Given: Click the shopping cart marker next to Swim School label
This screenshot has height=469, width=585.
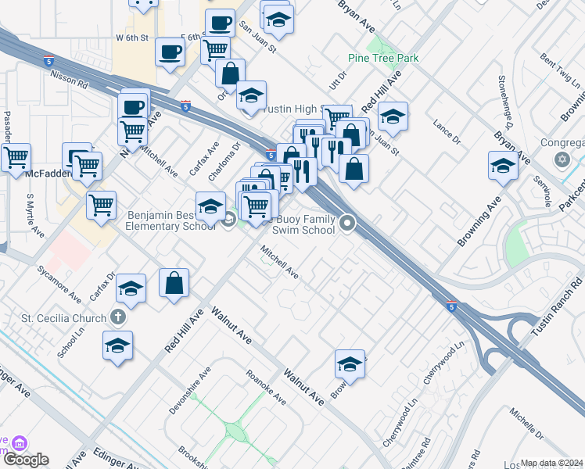Looking at the screenshot, I should pyautogui.click(x=256, y=209).
